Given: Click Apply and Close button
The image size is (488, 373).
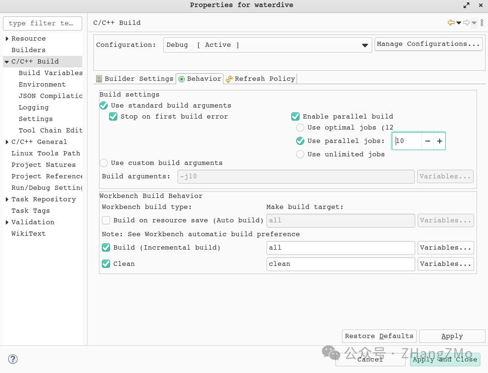Looking at the screenshot, I should 445,359.
